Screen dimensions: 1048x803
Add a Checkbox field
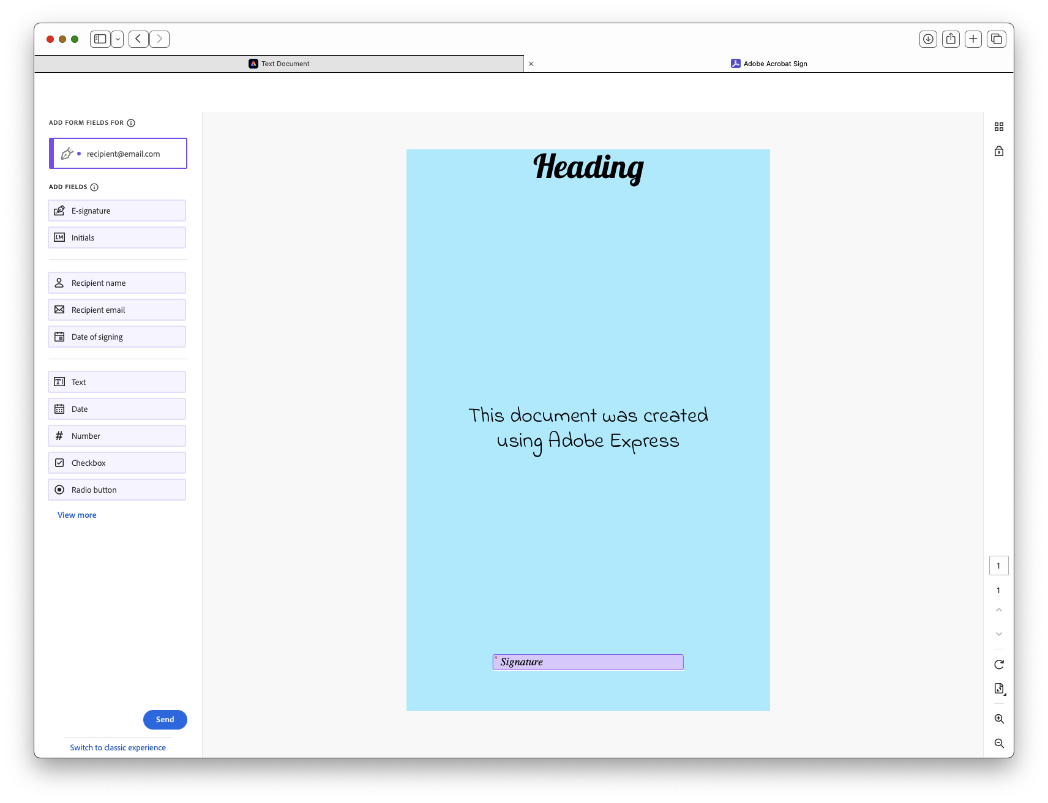tap(117, 463)
